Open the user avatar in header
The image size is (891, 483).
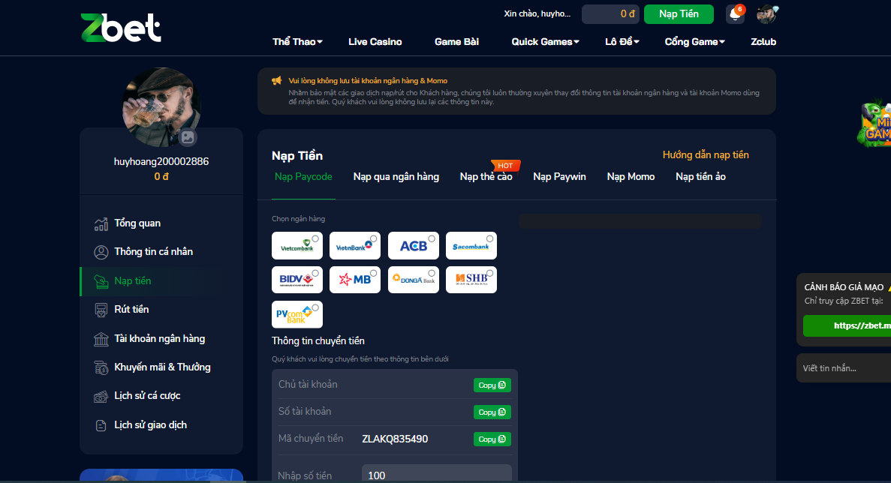point(766,14)
